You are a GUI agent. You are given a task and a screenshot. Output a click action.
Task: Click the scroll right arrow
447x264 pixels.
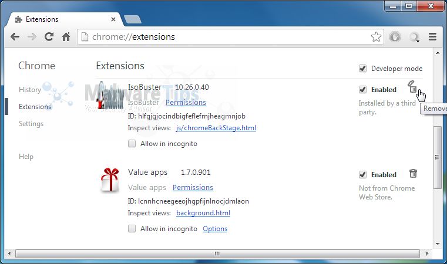(427, 253)
